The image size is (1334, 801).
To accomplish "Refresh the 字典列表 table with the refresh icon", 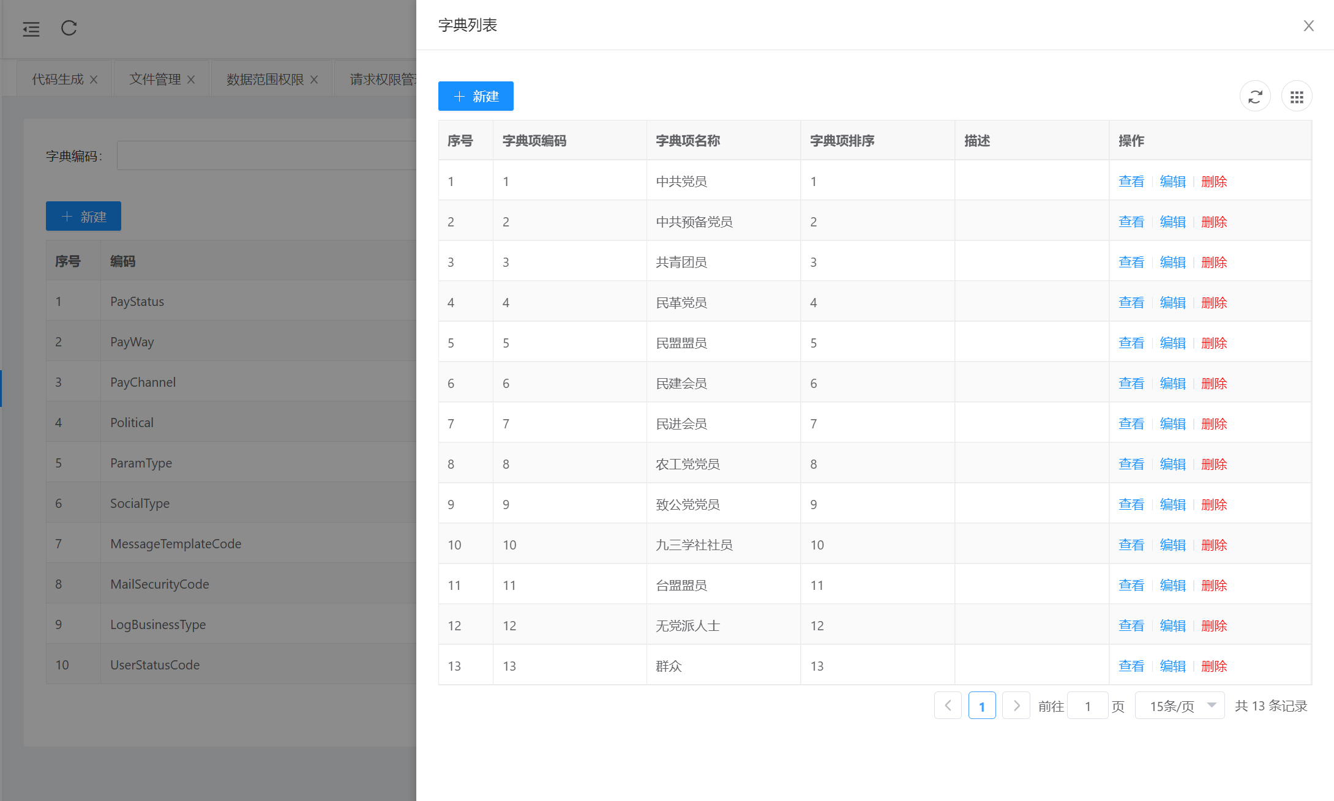I will 1255,96.
